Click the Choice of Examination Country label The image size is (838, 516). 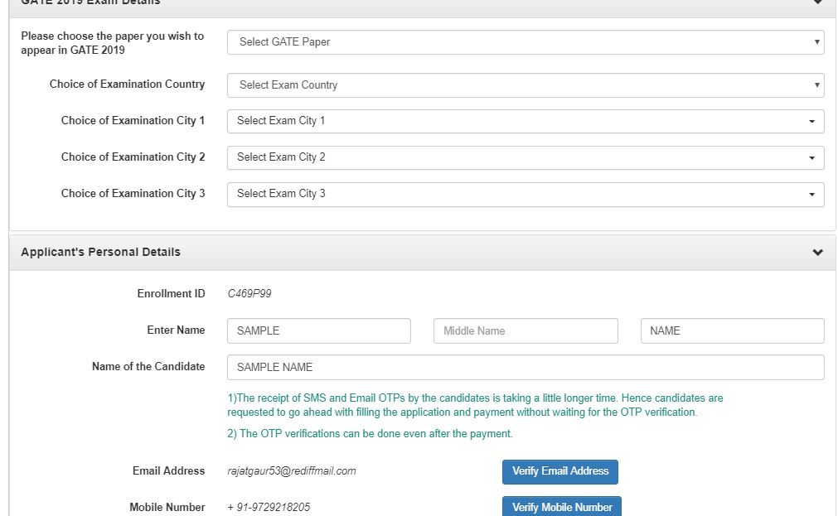tap(127, 84)
